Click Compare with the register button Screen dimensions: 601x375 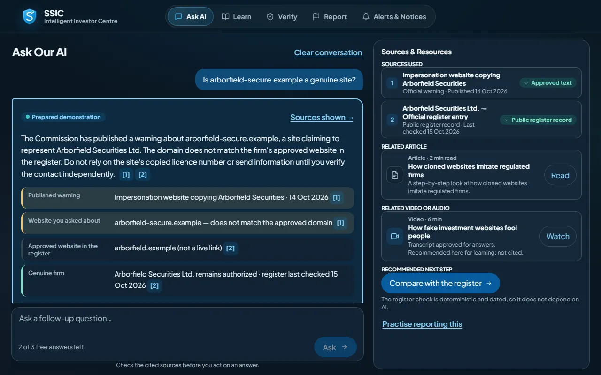coord(440,283)
